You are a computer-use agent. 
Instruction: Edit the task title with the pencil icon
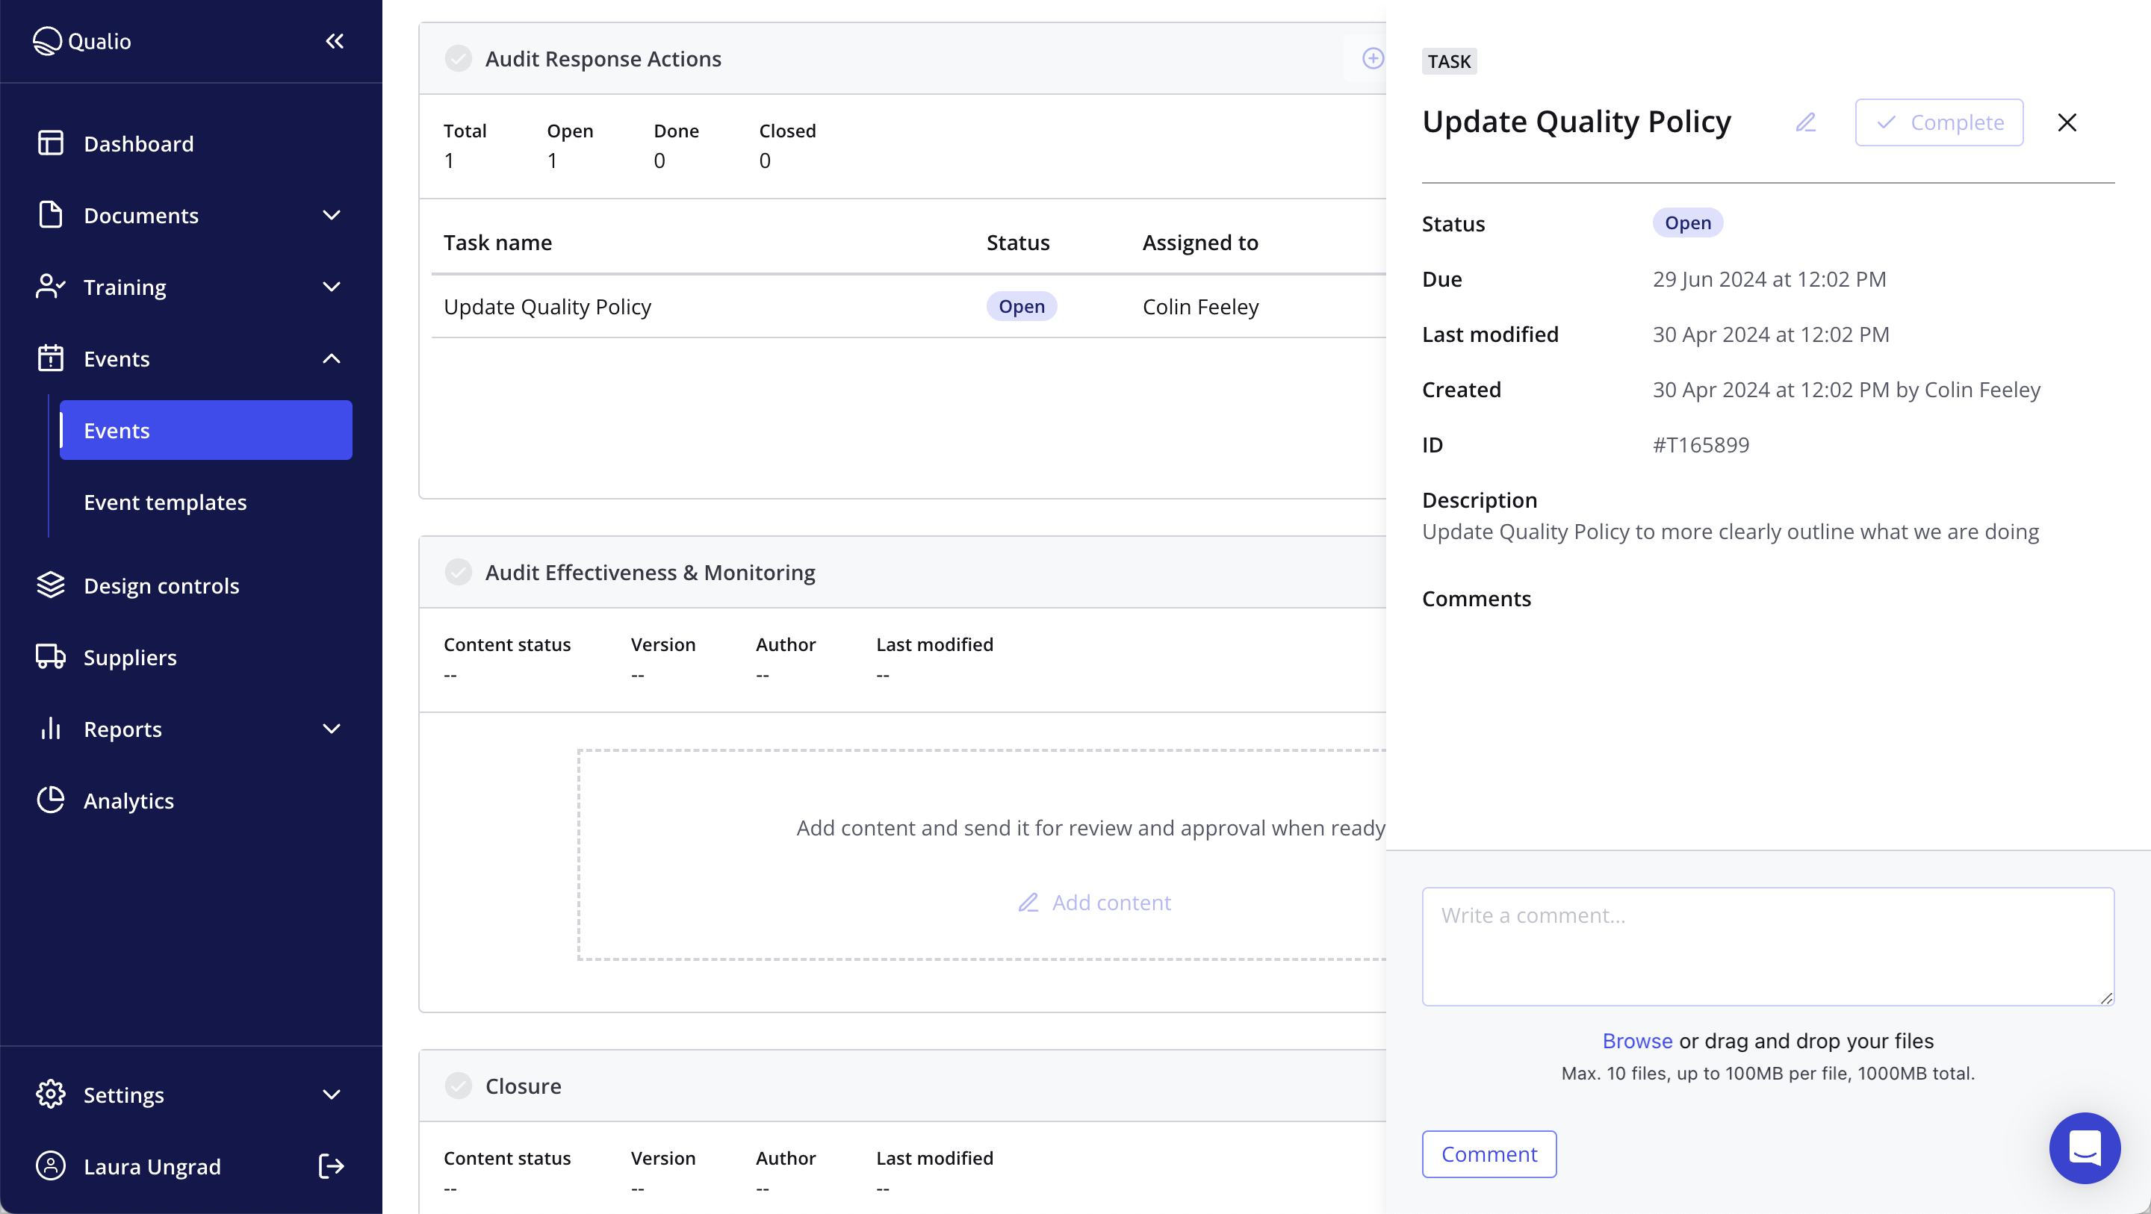click(1805, 122)
